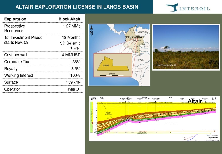Screen dimensions: 222x154
Task: Click the 'InterOil' operator value
Action: (x=74, y=89)
